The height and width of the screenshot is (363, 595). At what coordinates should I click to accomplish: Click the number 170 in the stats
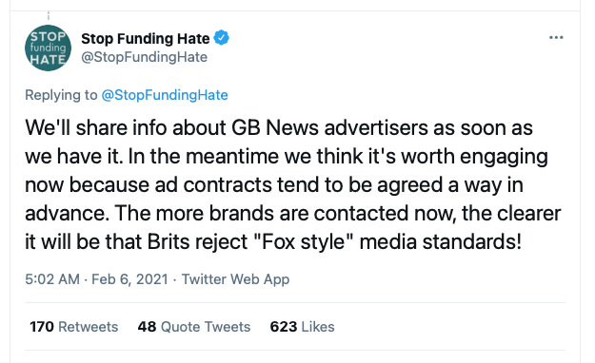(x=42, y=327)
